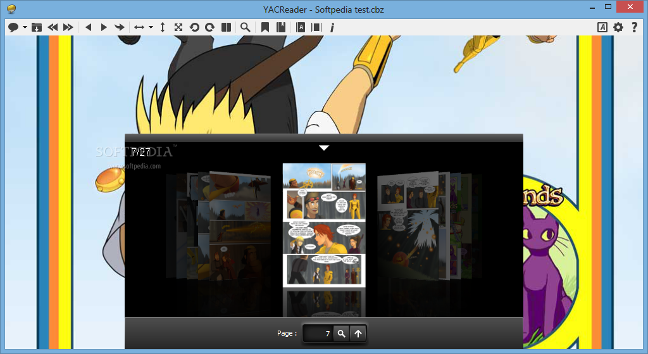The image size is (648, 354).
Task: Set a bookmark on this page
Action: [265, 27]
